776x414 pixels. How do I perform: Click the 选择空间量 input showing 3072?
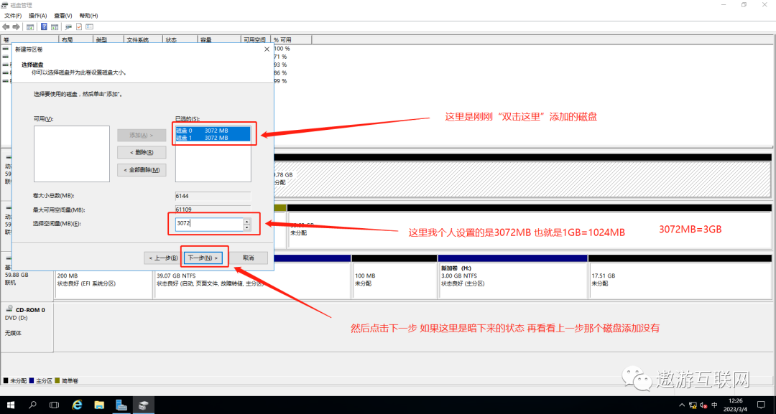tap(209, 224)
